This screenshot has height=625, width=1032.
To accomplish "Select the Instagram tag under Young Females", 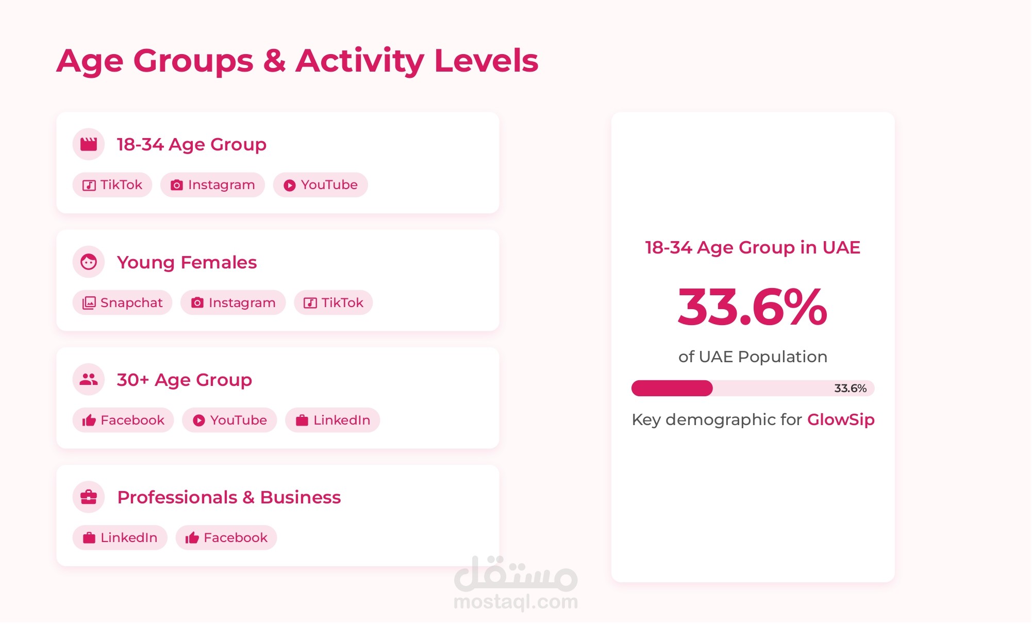I will 233,303.
